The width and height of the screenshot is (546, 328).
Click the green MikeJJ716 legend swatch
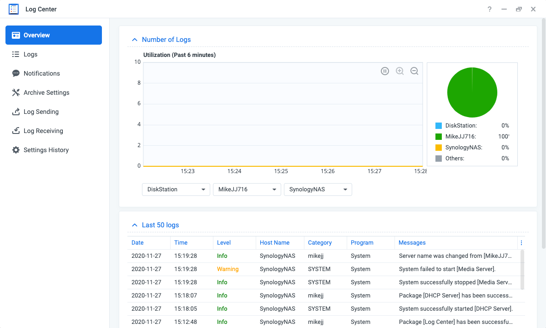(439, 137)
